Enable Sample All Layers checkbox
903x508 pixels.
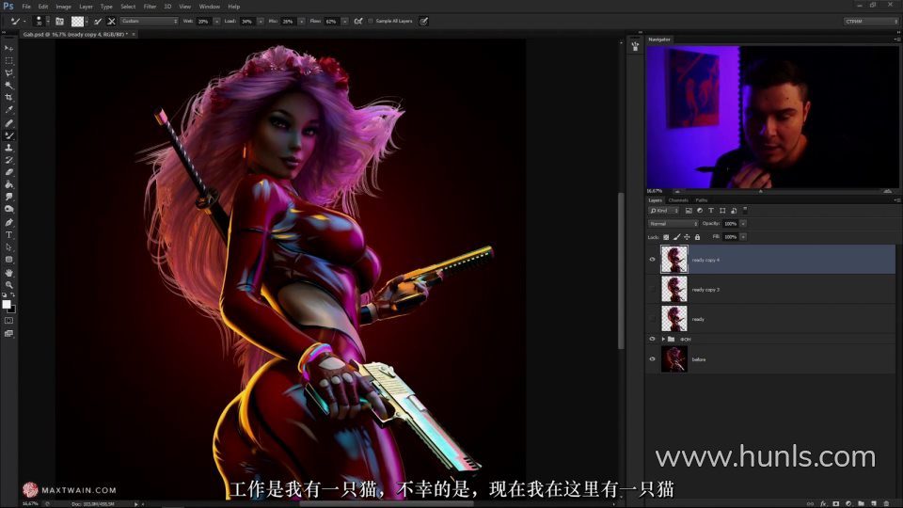(x=371, y=21)
